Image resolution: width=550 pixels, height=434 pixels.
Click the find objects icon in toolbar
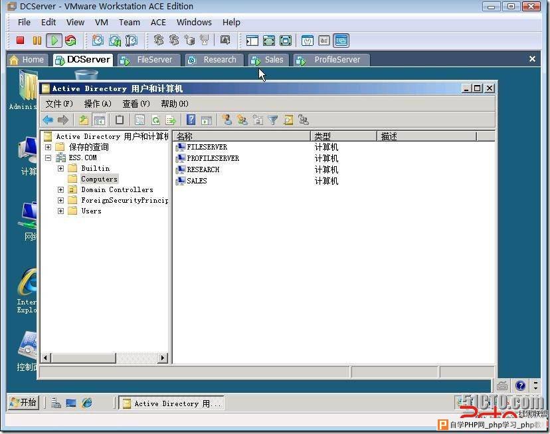coord(288,120)
